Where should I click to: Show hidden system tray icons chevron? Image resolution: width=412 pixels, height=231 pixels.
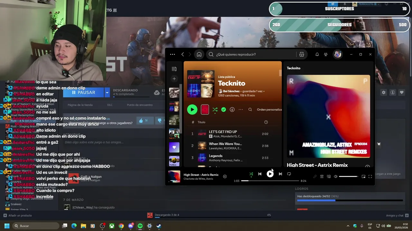click(x=348, y=226)
